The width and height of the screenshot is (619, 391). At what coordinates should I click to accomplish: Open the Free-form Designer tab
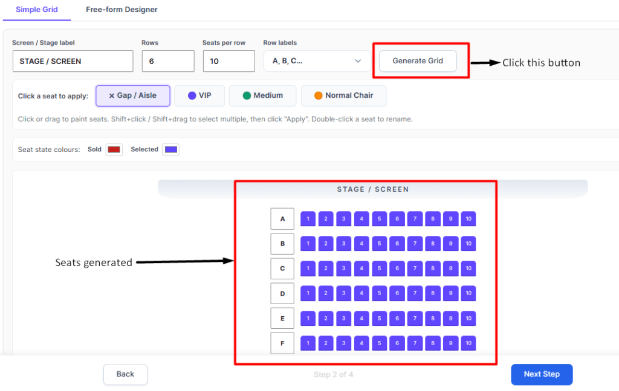122,10
